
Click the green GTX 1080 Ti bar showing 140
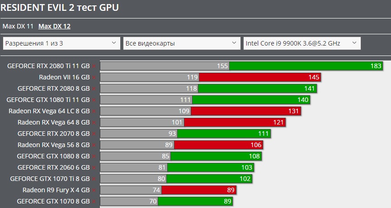tap(251, 100)
